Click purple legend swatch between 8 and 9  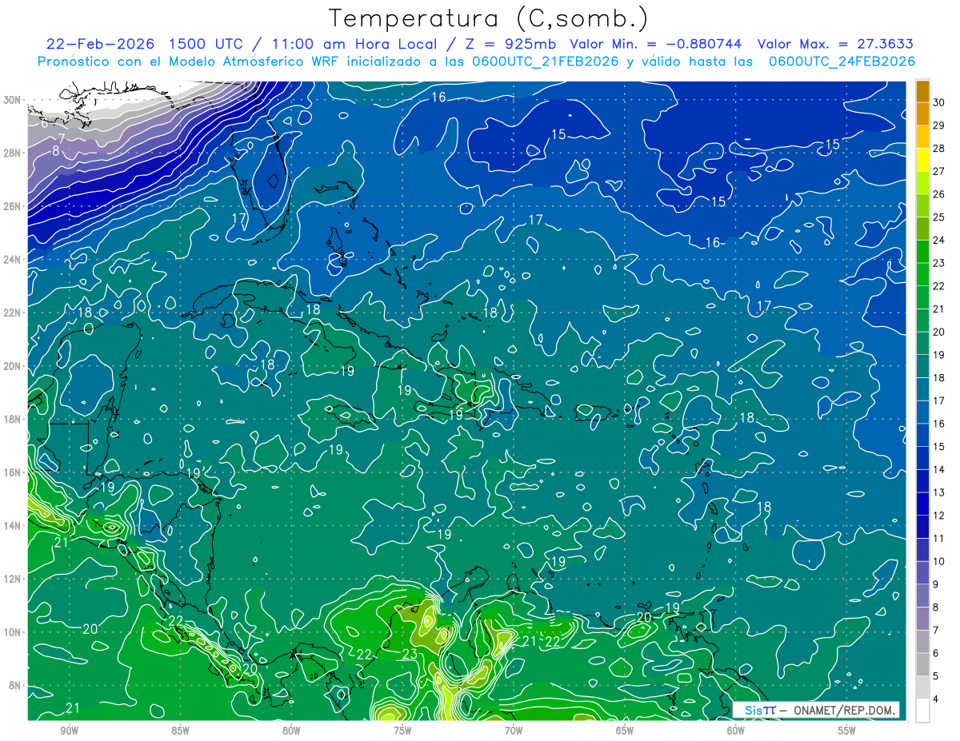click(x=923, y=596)
